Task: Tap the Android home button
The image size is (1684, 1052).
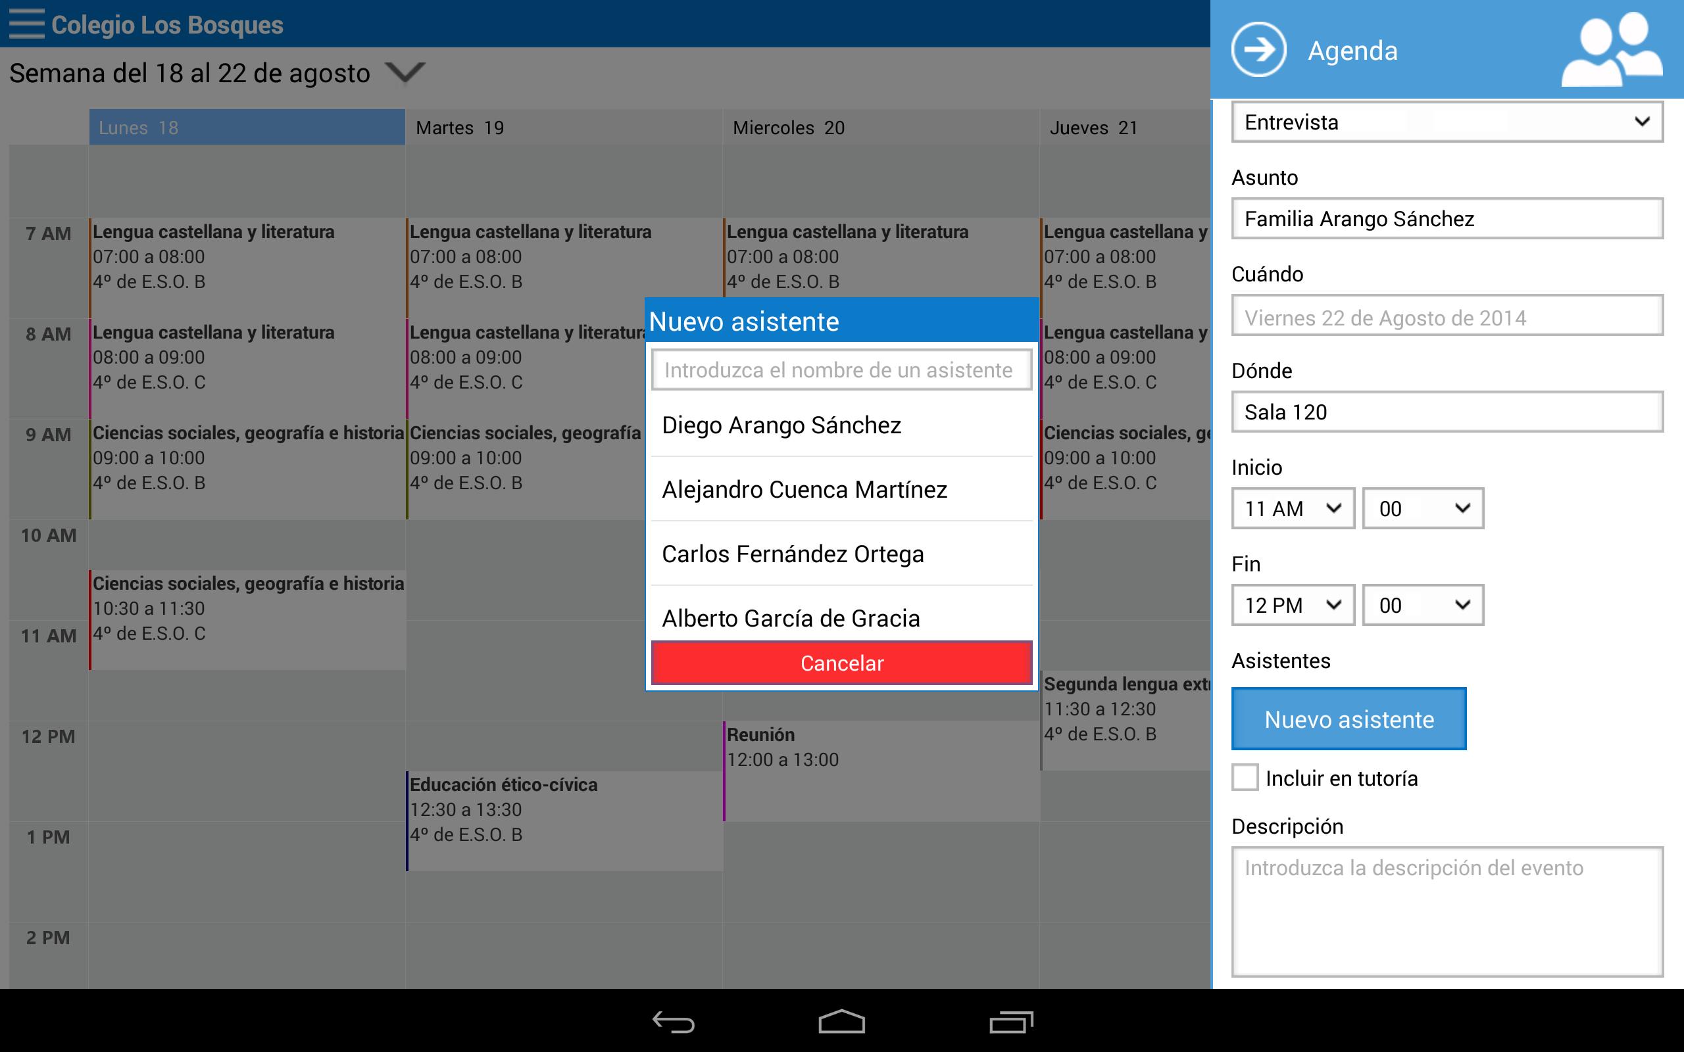Action: click(841, 1021)
